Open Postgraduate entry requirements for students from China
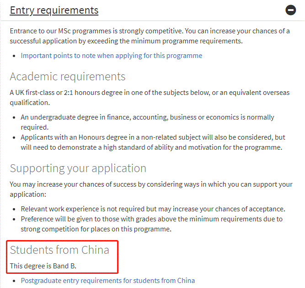The image size is (305, 288). coord(108,280)
